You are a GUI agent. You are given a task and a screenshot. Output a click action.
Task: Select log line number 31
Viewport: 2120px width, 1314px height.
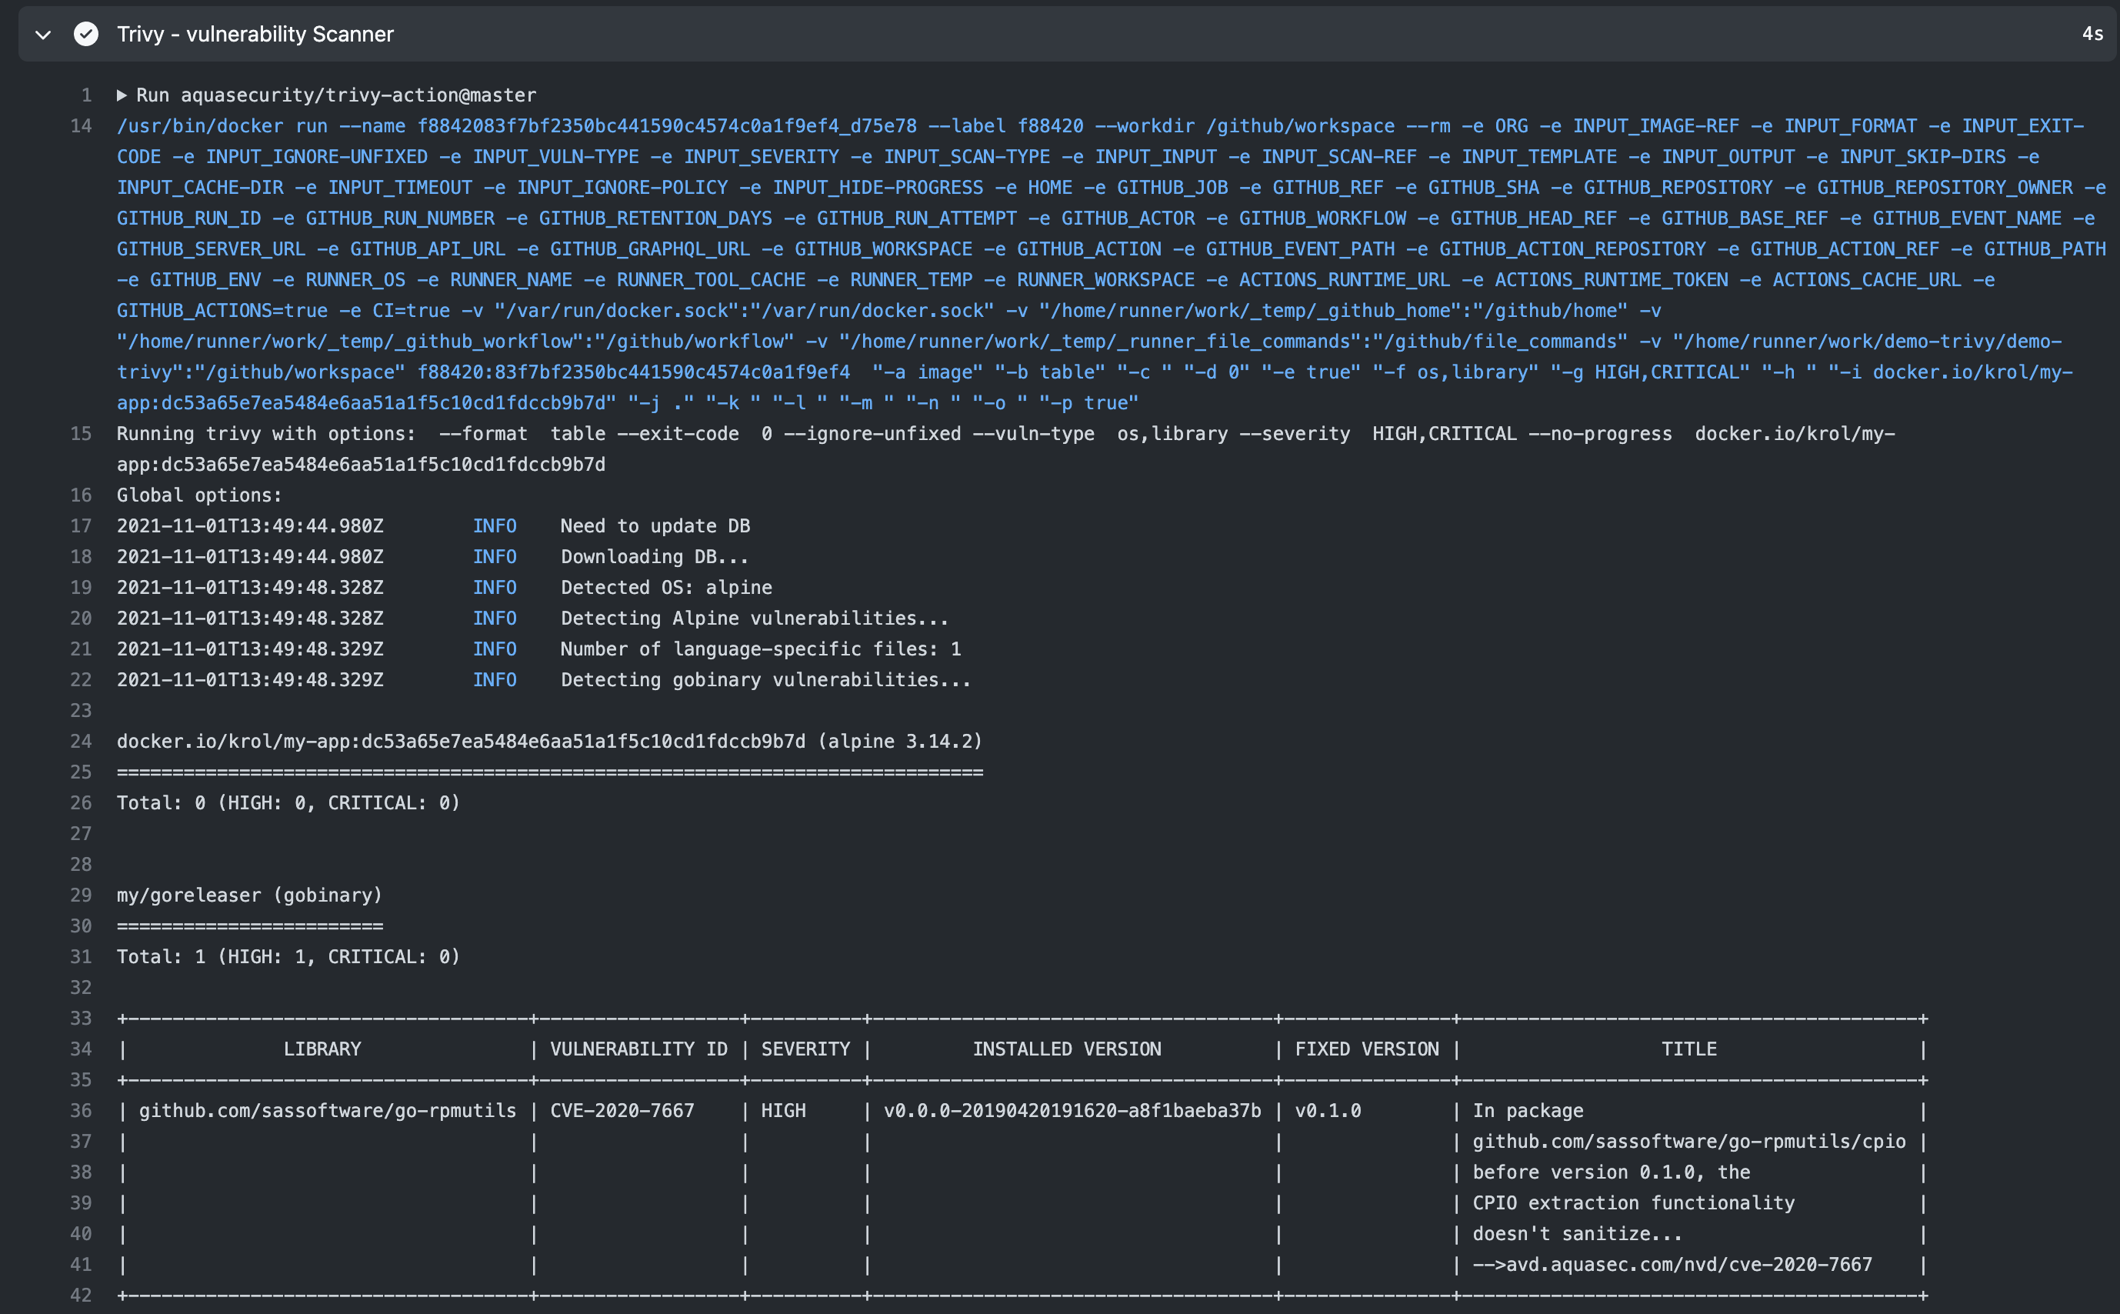(81, 957)
